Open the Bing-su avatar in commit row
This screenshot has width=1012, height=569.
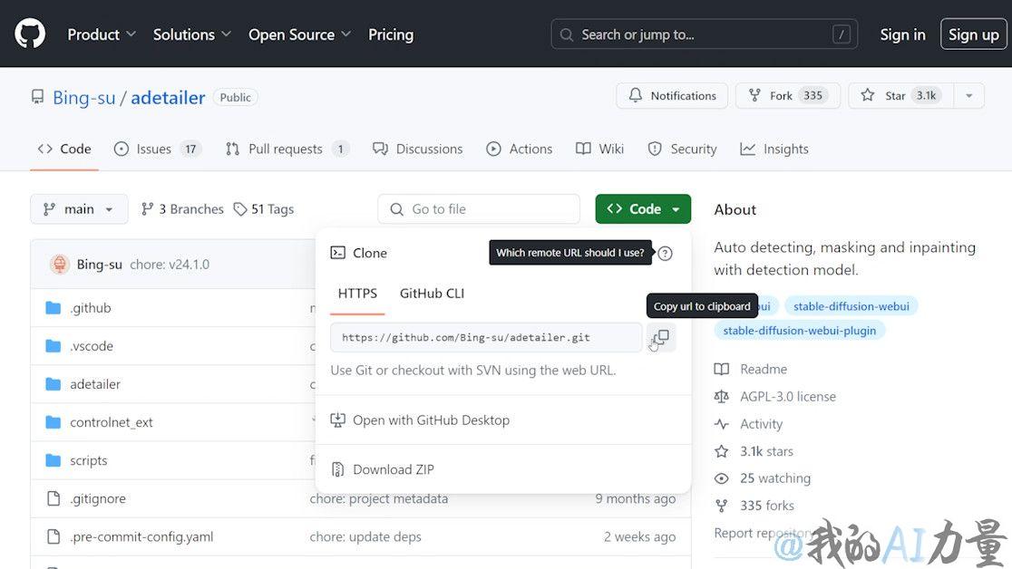pos(59,264)
